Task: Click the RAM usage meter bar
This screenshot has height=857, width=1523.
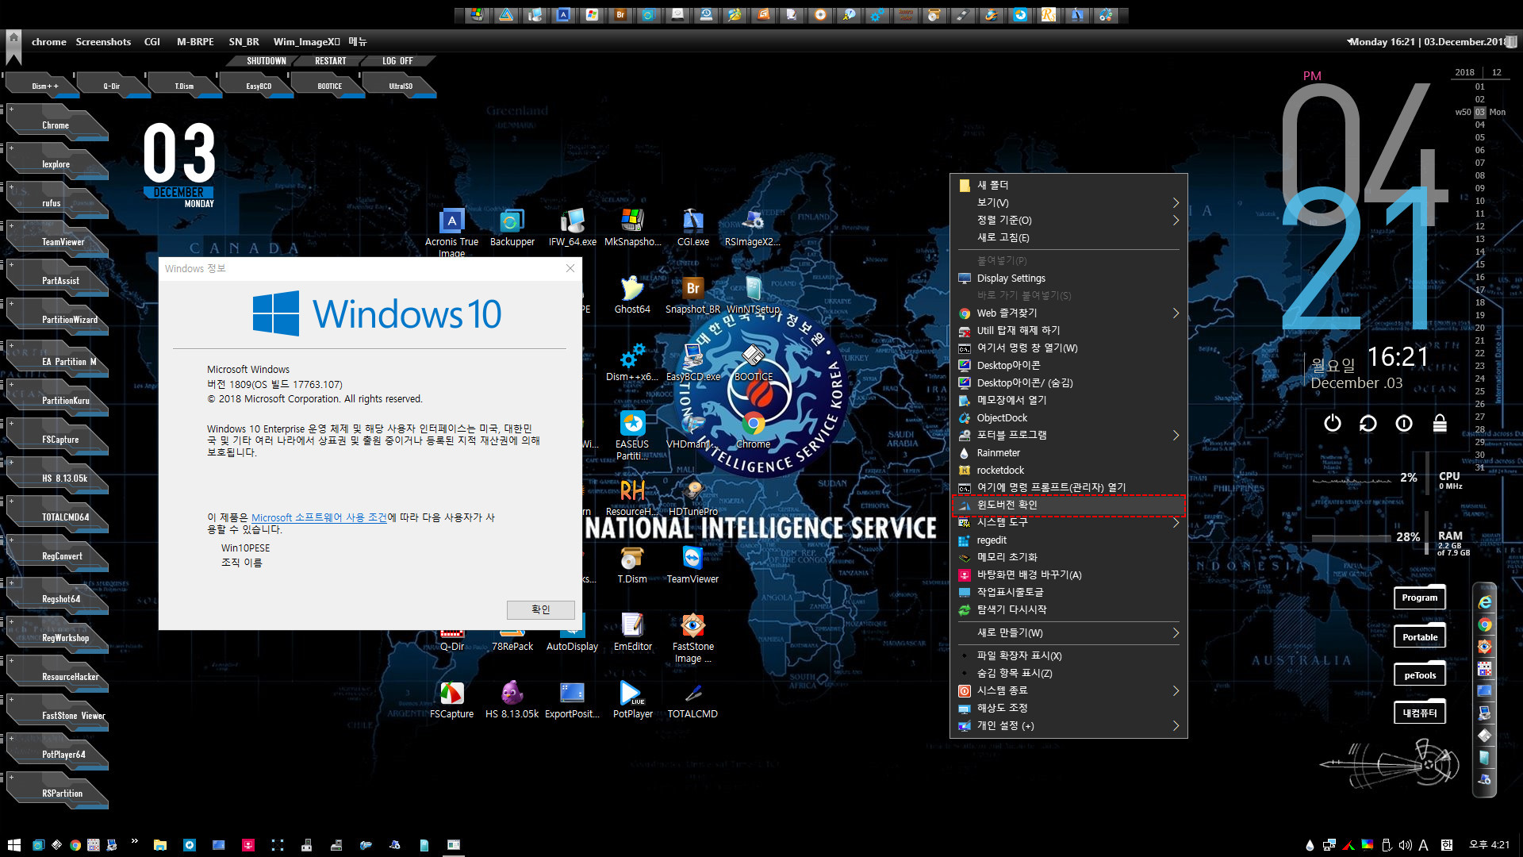Action: 1351,538
